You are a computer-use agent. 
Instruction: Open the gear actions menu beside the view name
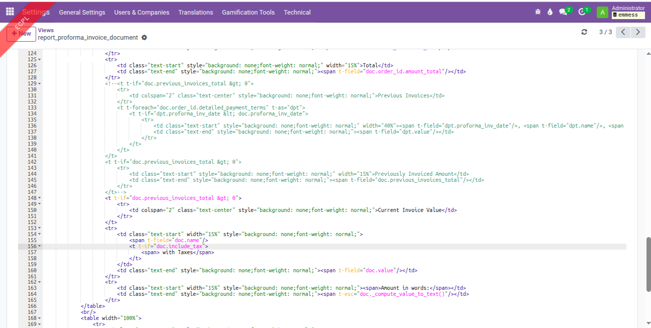tap(145, 38)
